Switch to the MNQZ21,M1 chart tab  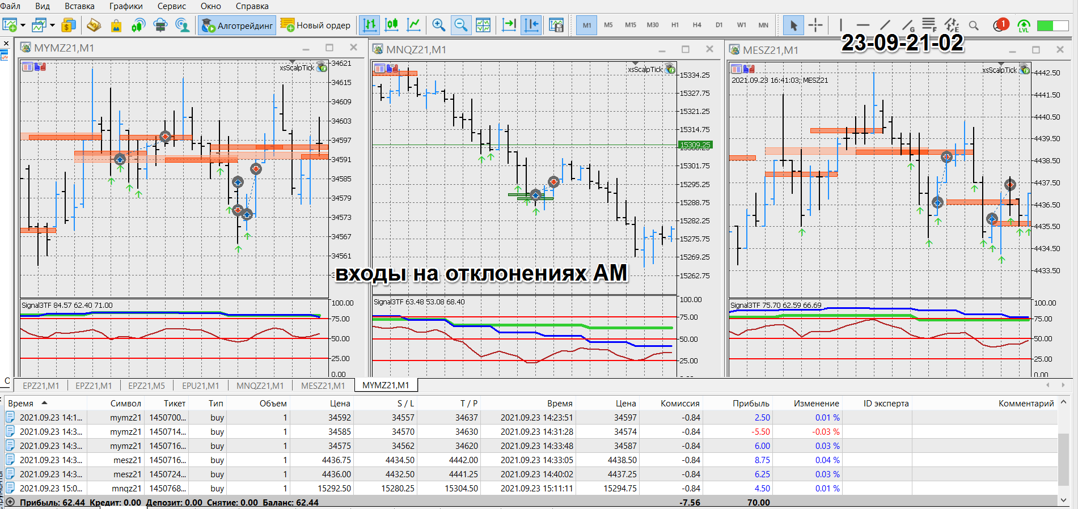pos(260,385)
